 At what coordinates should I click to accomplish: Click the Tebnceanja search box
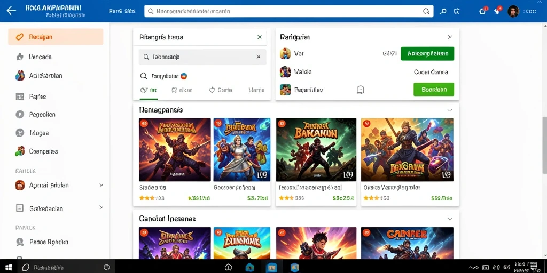202,57
